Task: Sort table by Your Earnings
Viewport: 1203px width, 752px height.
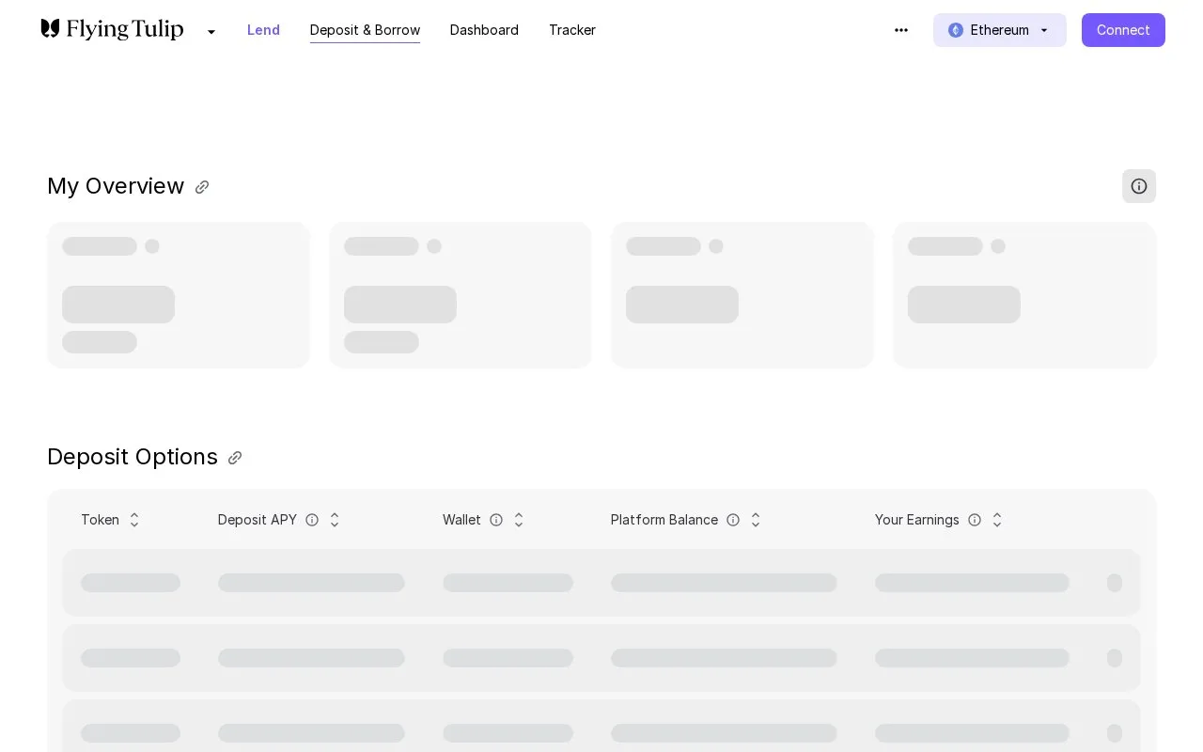Action: point(997,520)
